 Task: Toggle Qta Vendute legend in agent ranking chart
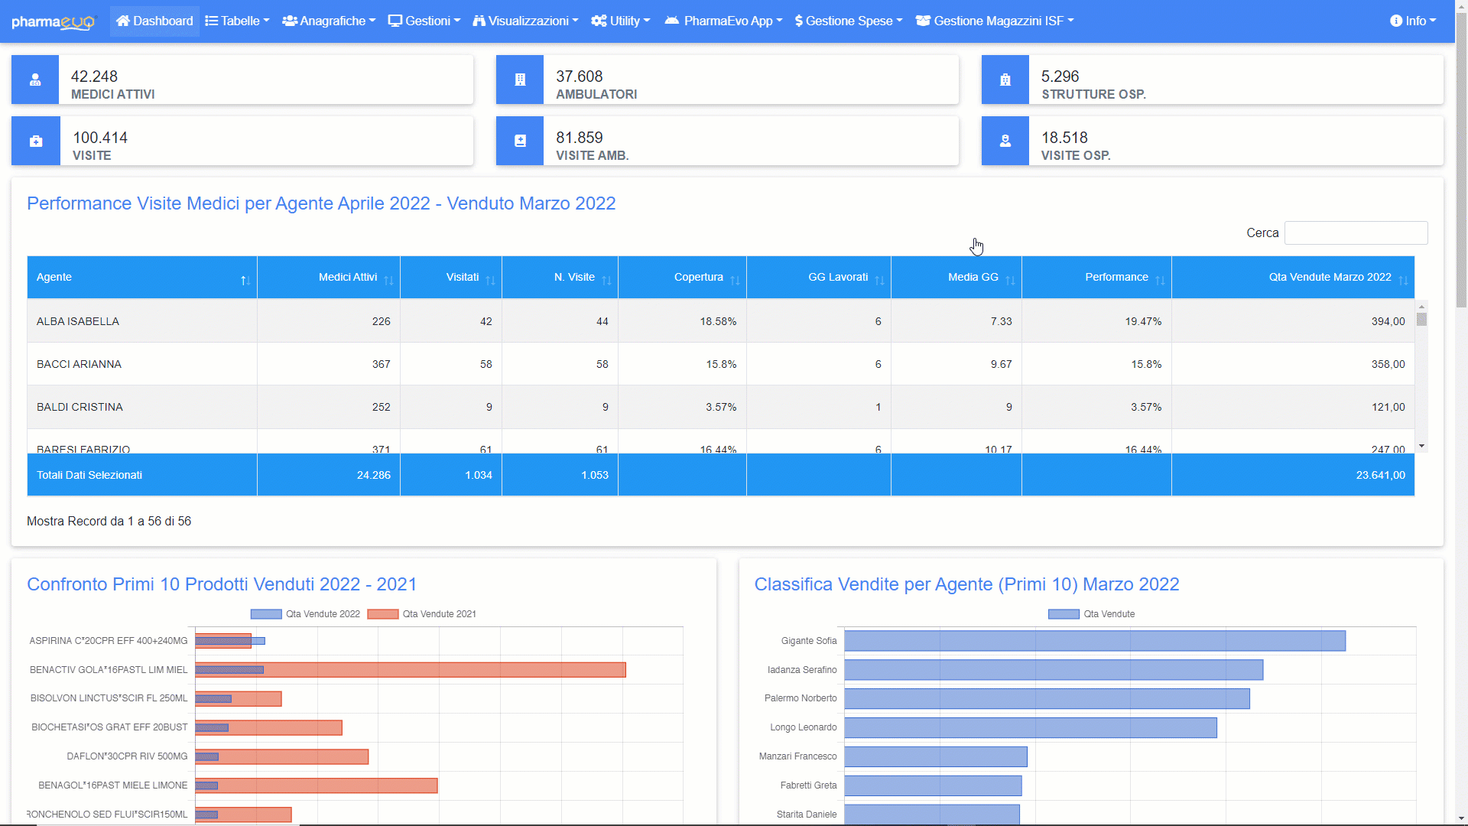(1091, 614)
